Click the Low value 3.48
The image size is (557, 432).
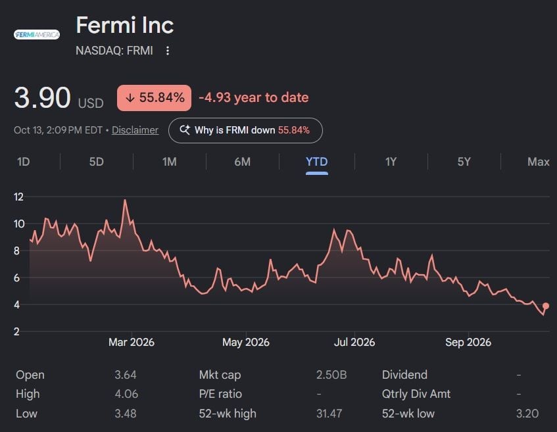click(x=126, y=414)
